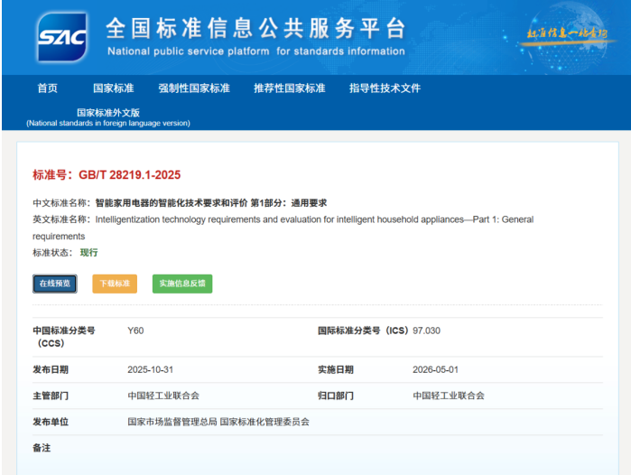Open the 首页 home menu item
631x475 pixels.
pos(48,88)
